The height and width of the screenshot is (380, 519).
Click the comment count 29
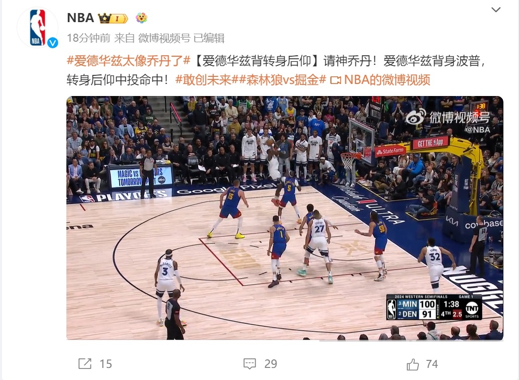pos(271,364)
